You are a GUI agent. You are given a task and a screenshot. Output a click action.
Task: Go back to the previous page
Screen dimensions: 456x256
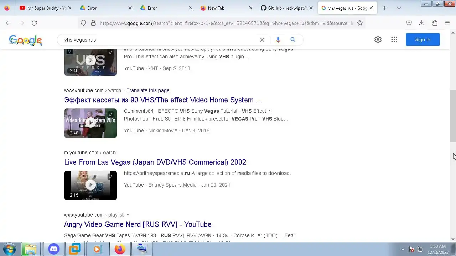point(9,23)
